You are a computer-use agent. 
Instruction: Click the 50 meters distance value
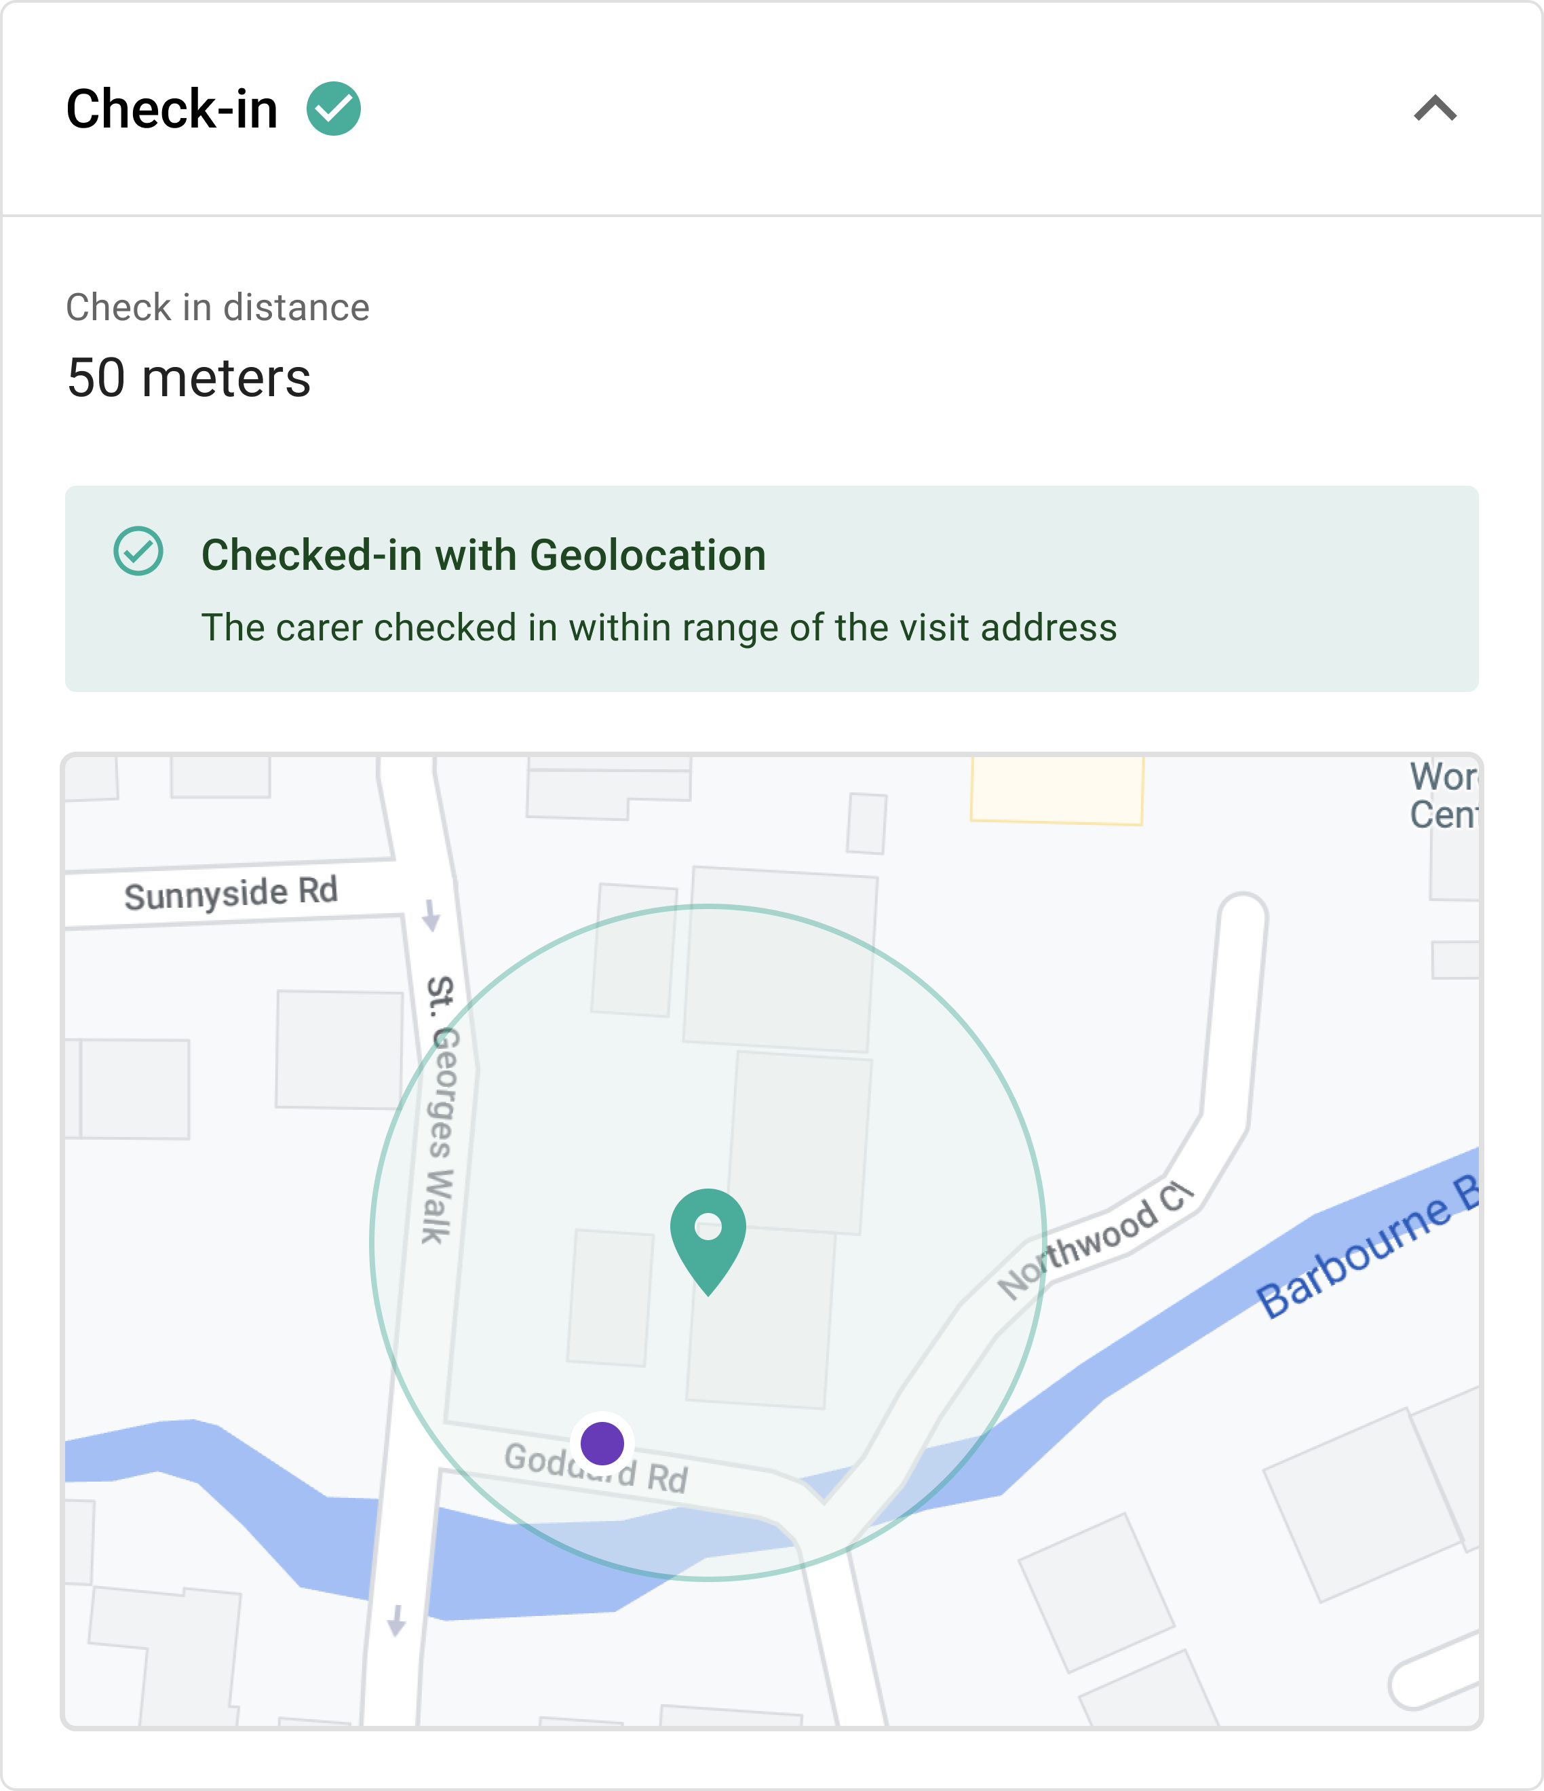(189, 378)
